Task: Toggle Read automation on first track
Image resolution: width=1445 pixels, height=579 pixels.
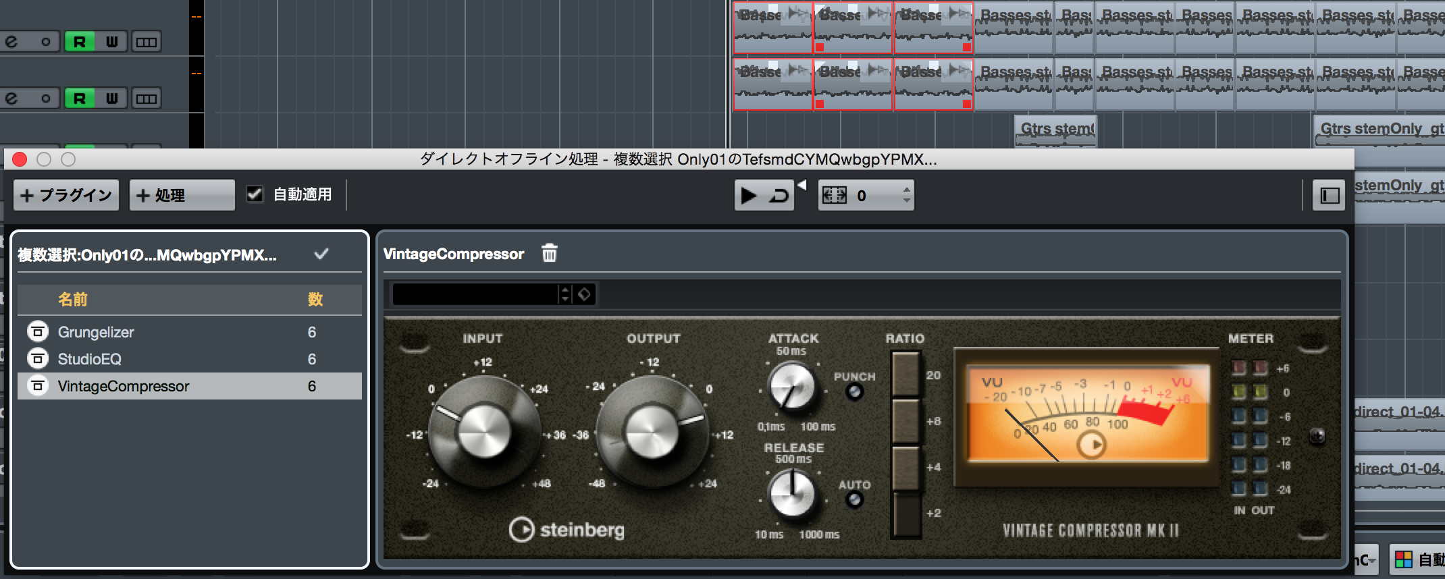Action: click(80, 42)
